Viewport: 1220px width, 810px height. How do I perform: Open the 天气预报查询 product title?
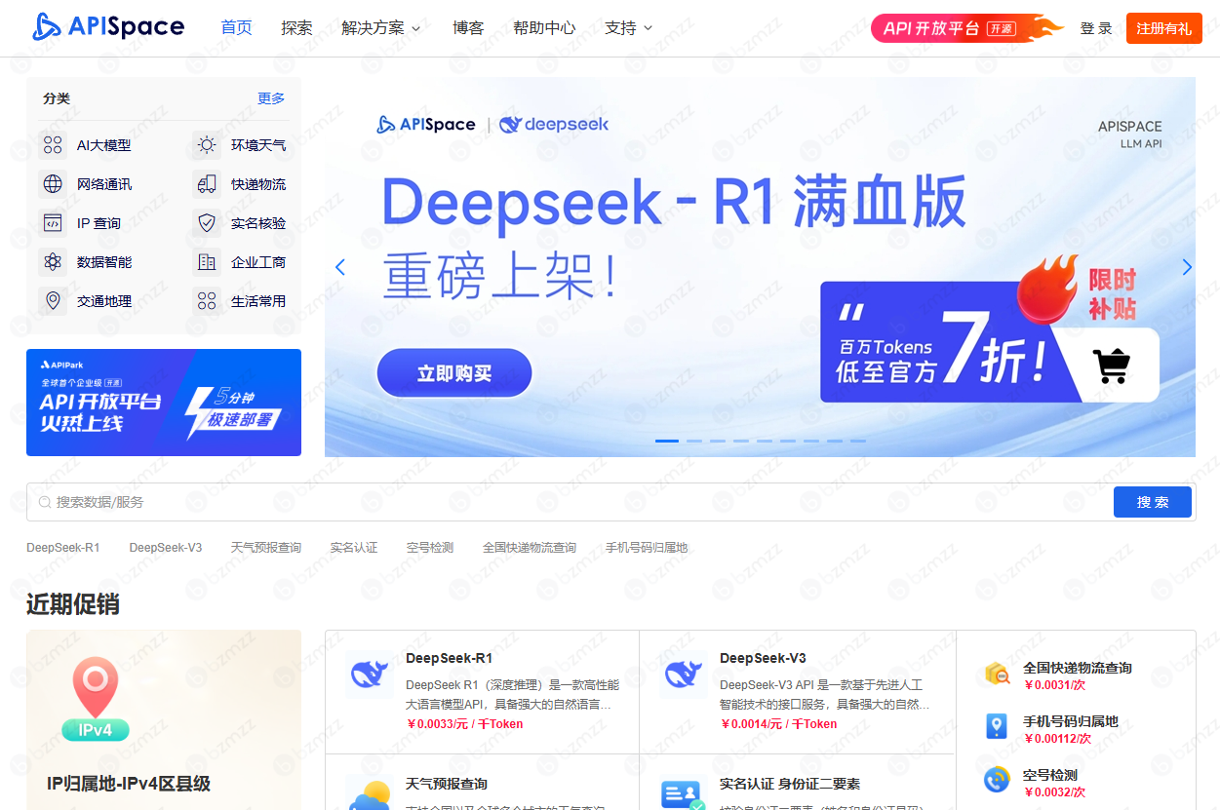[447, 784]
